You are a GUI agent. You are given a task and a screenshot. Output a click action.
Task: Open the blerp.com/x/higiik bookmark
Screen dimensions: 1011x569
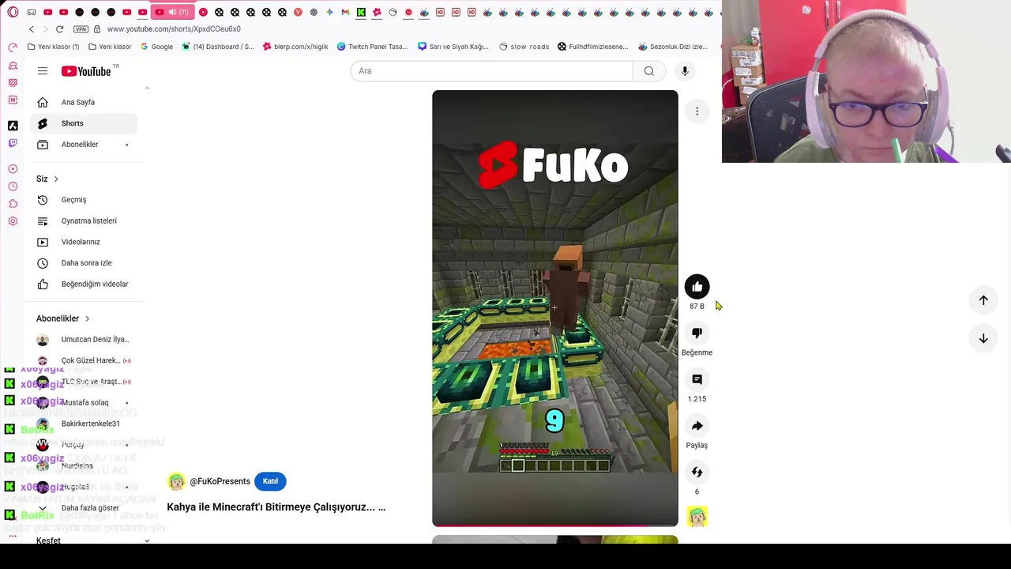tap(295, 47)
